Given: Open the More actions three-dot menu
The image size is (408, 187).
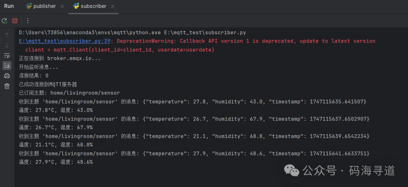Looking at the screenshot, I should click(x=28, y=21).
